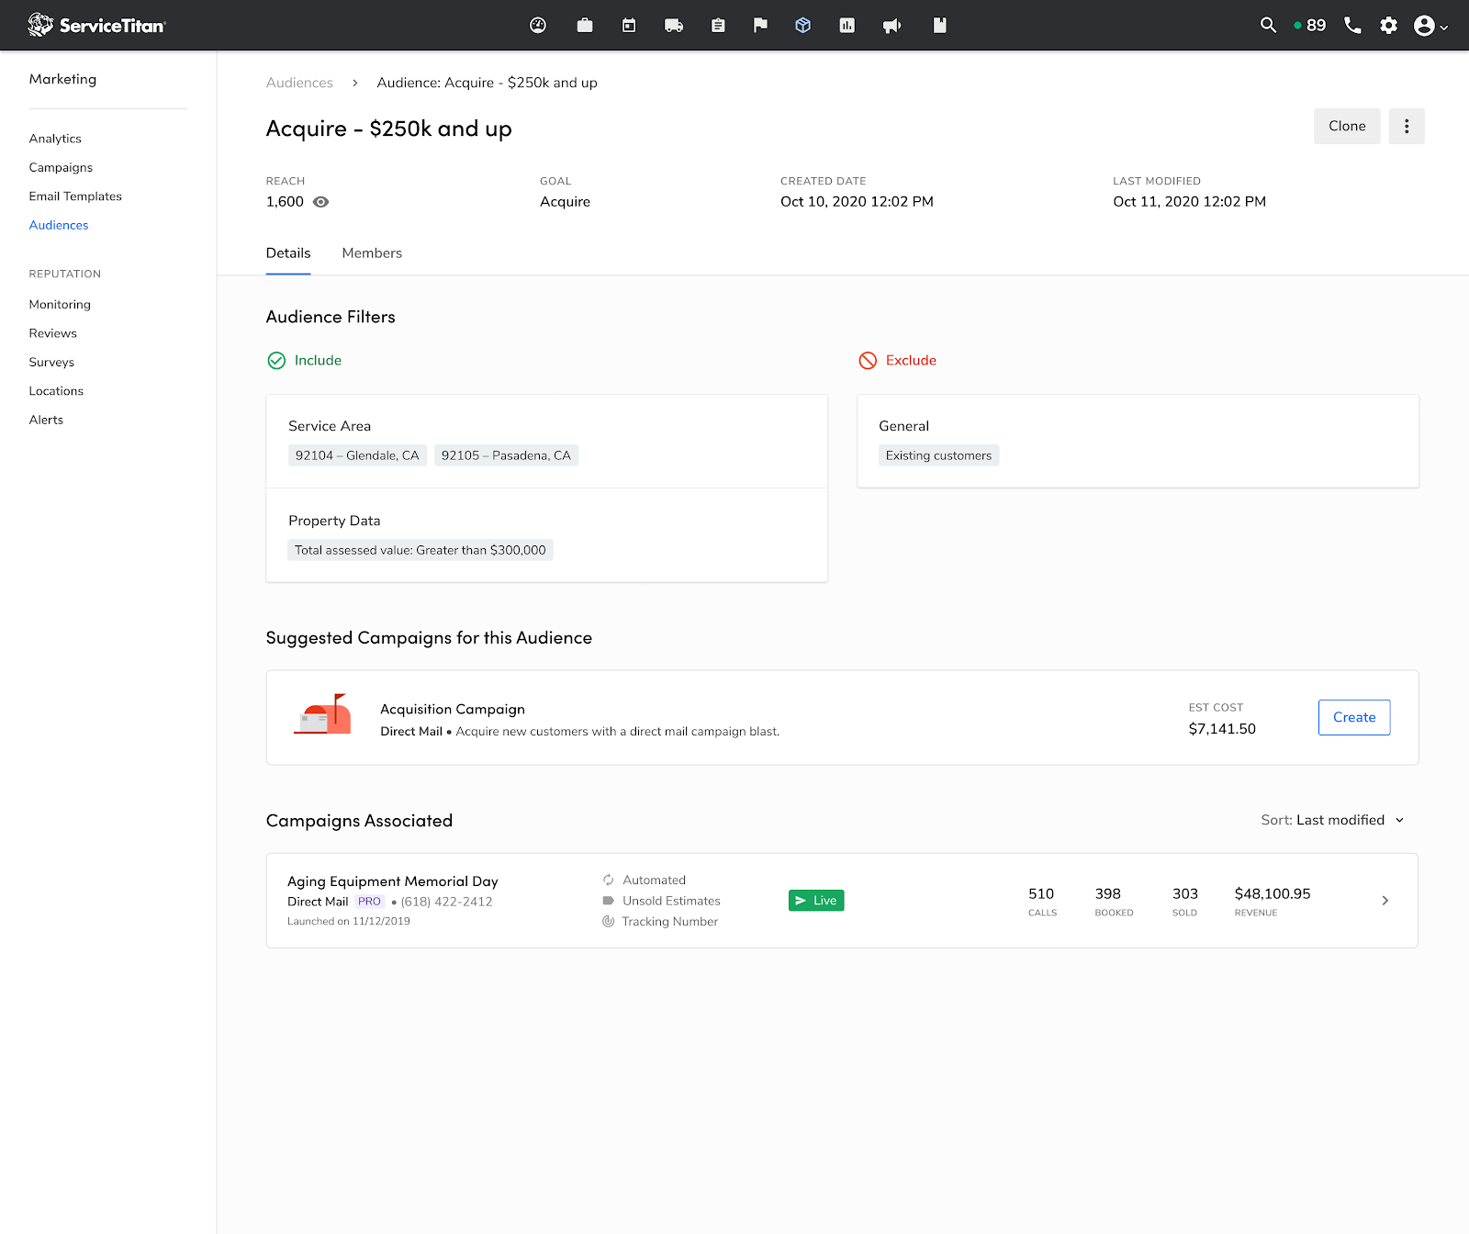Image resolution: width=1469 pixels, height=1234 pixels.
Task: Click the PRO badge on the campaign
Action: pos(369,902)
